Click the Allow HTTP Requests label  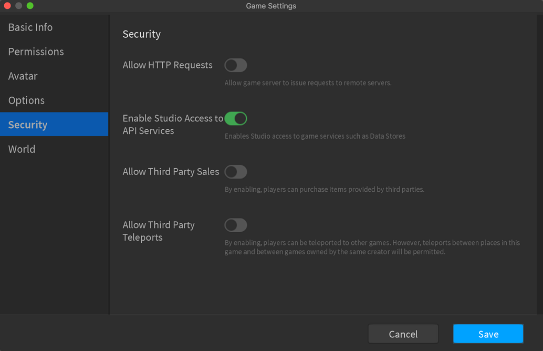(x=167, y=65)
